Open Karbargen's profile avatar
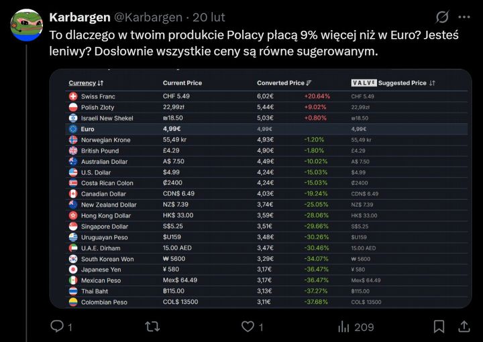The height and width of the screenshot is (342, 483). pos(27,25)
